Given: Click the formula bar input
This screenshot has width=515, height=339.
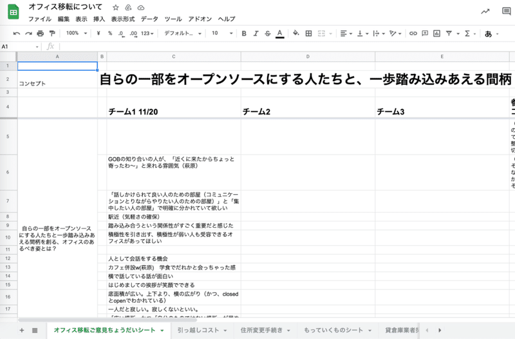Looking at the screenshot, I should coord(286,46).
